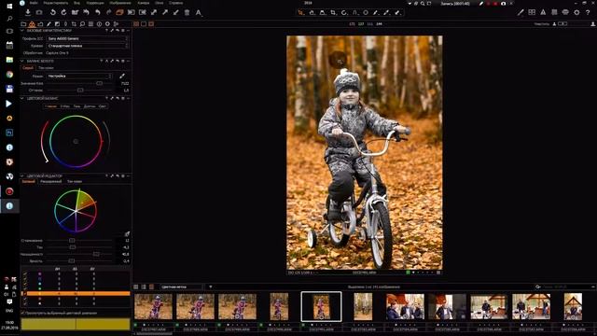Screen dimensions: 597x336
Task: Collapse the Color Editor panel chevron
Action: 22,176
